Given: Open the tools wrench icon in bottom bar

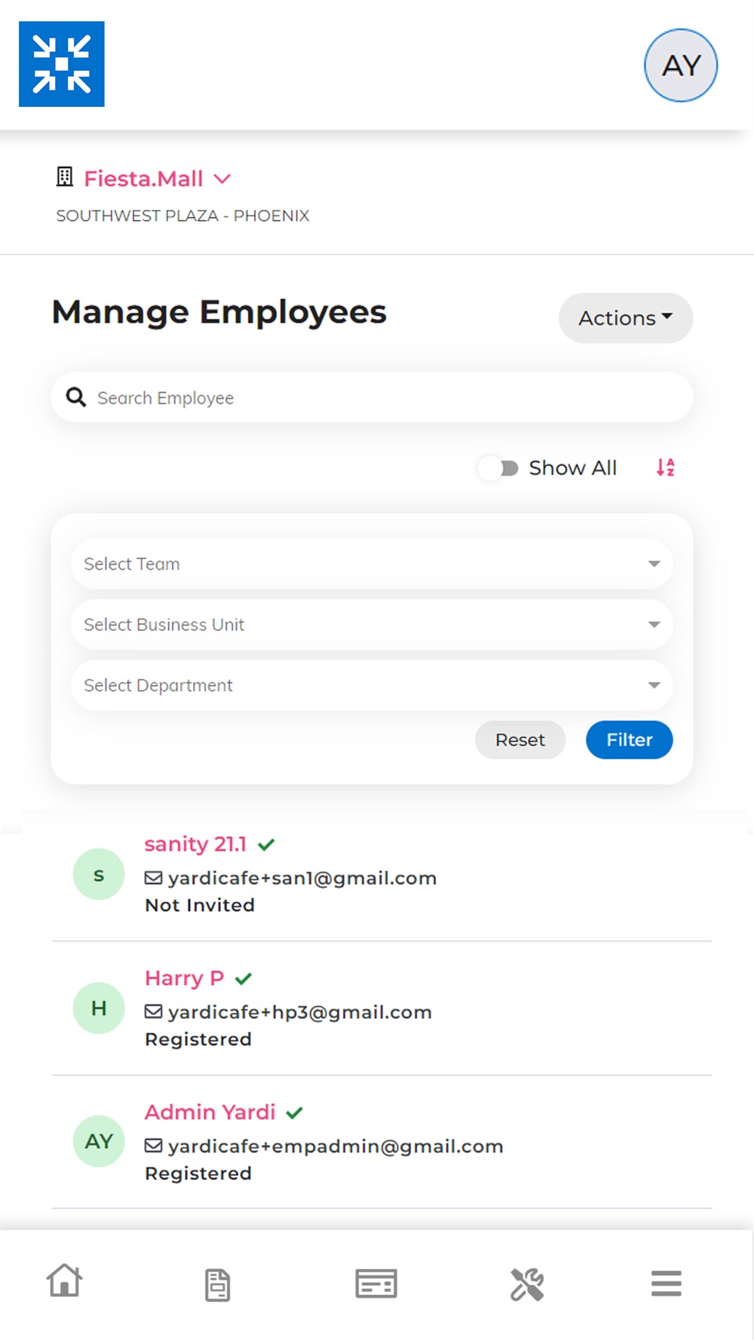Looking at the screenshot, I should (527, 1284).
